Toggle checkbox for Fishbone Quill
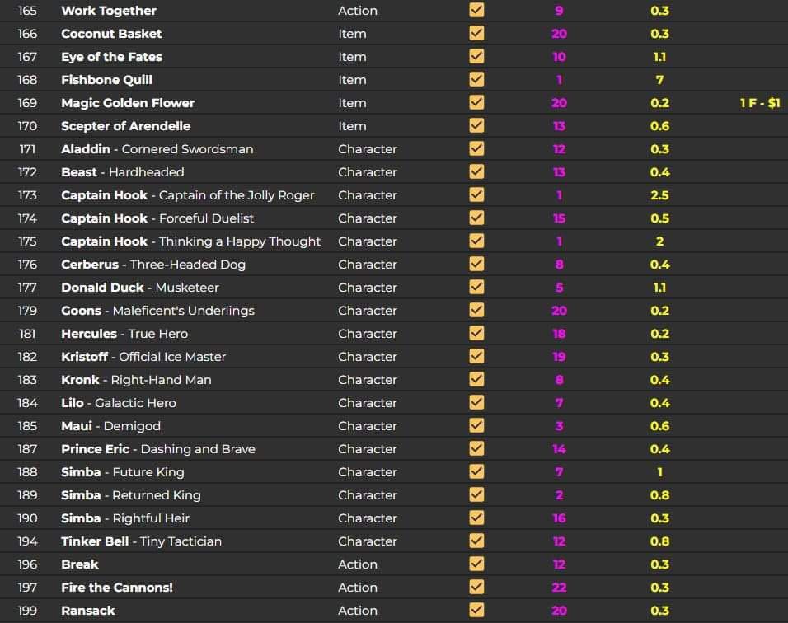This screenshot has width=788, height=623. click(x=476, y=80)
